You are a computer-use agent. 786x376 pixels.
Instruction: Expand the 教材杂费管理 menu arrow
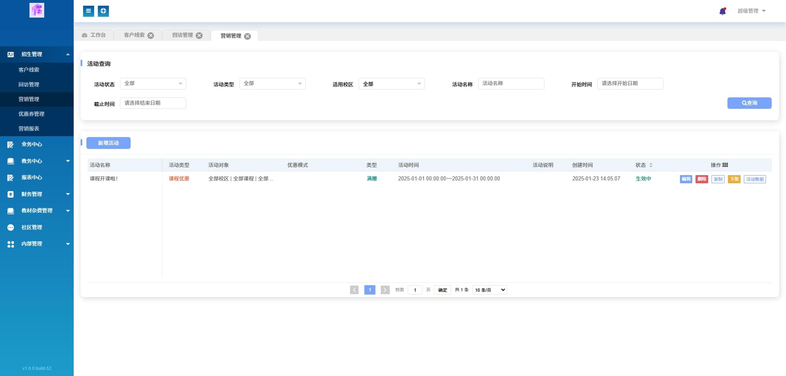click(68, 211)
